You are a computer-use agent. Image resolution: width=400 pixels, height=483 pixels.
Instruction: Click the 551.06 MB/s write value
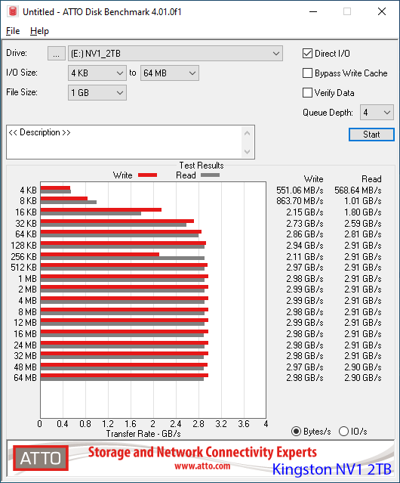click(300, 190)
